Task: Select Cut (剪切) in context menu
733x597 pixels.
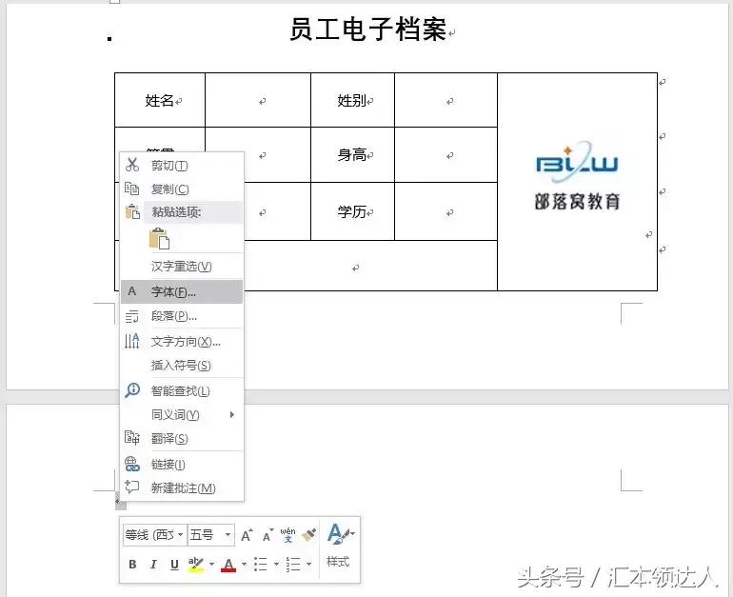Action: coord(182,166)
